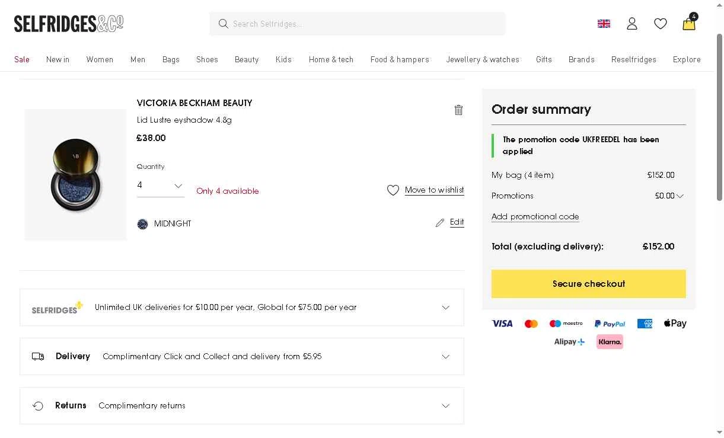This screenshot has height=438, width=724.
Task: Expand the Selfridges Plus unlimited deliveries panel
Action: (x=242, y=307)
